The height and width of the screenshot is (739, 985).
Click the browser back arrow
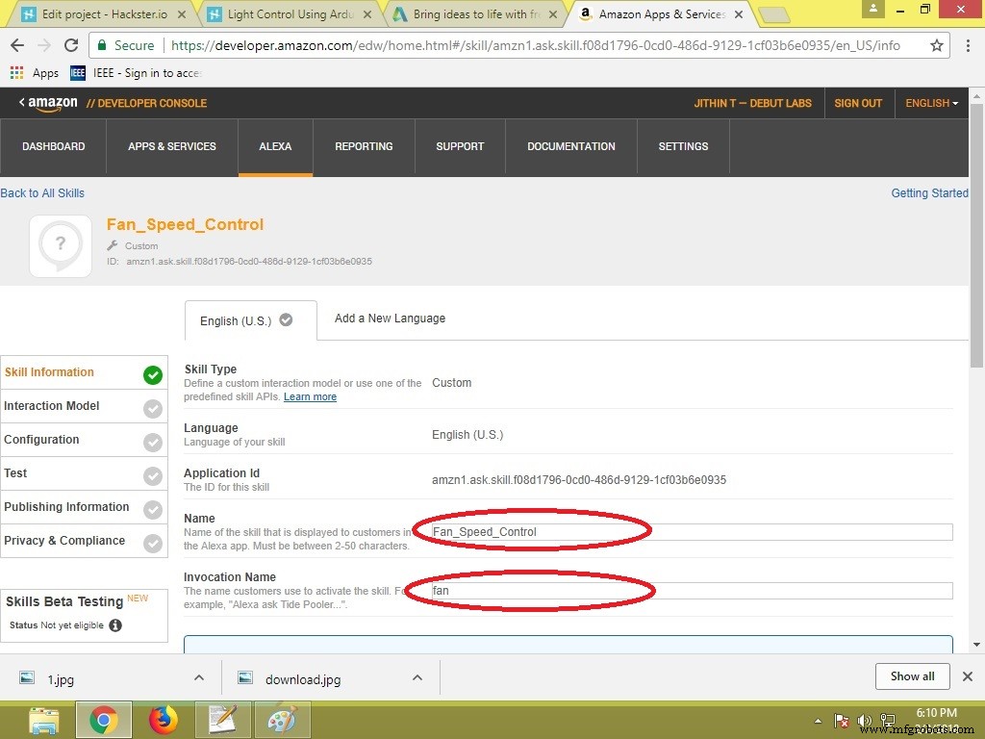[17, 45]
